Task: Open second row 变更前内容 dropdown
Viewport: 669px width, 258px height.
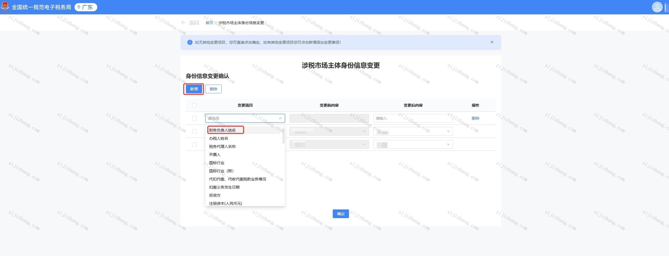Action: click(329, 131)
